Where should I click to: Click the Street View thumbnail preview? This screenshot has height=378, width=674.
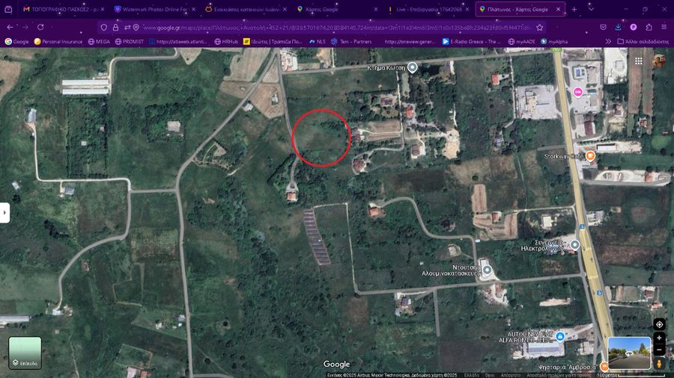[x=629, y=353]
